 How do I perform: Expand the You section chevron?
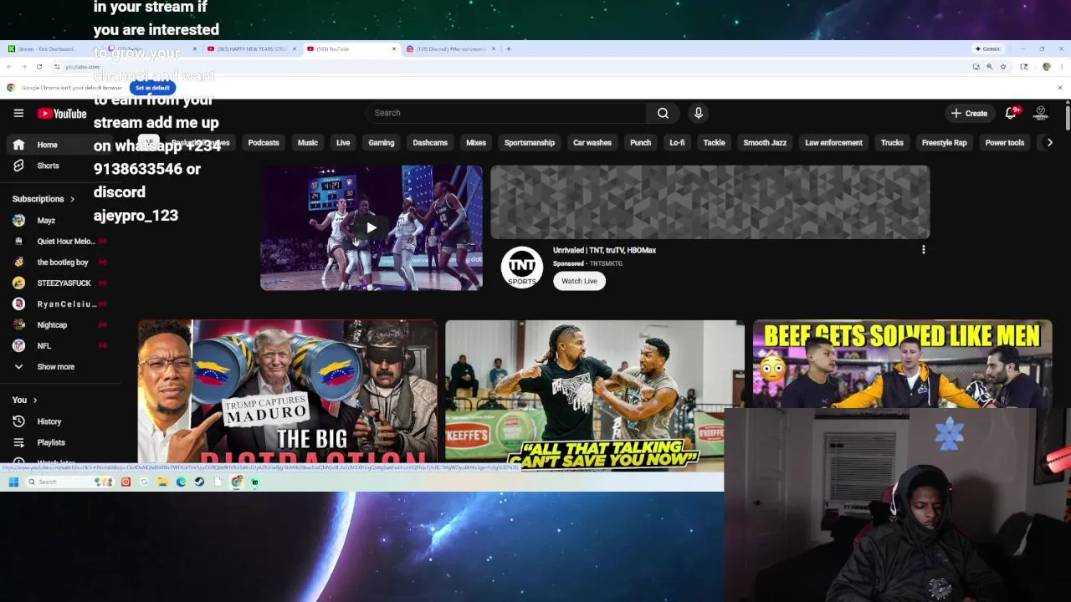tap(34, 400)
